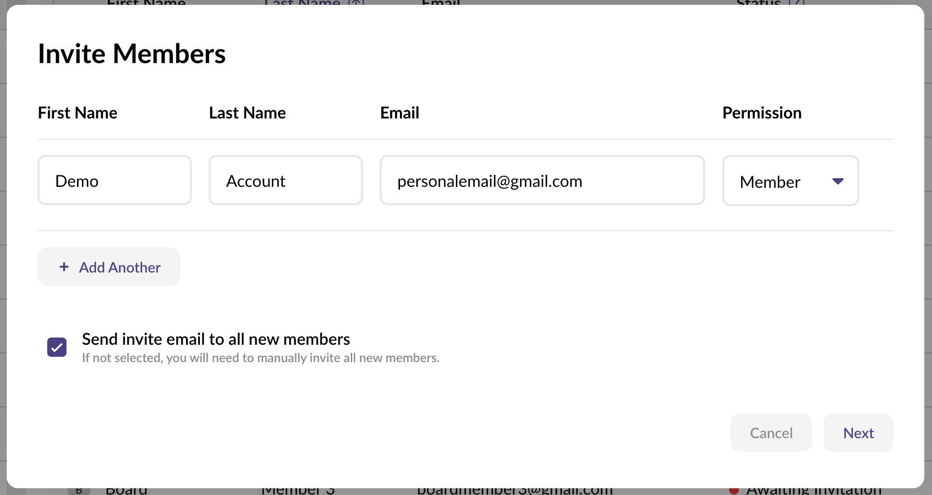Cancel the Invite Members dialog

771,432
